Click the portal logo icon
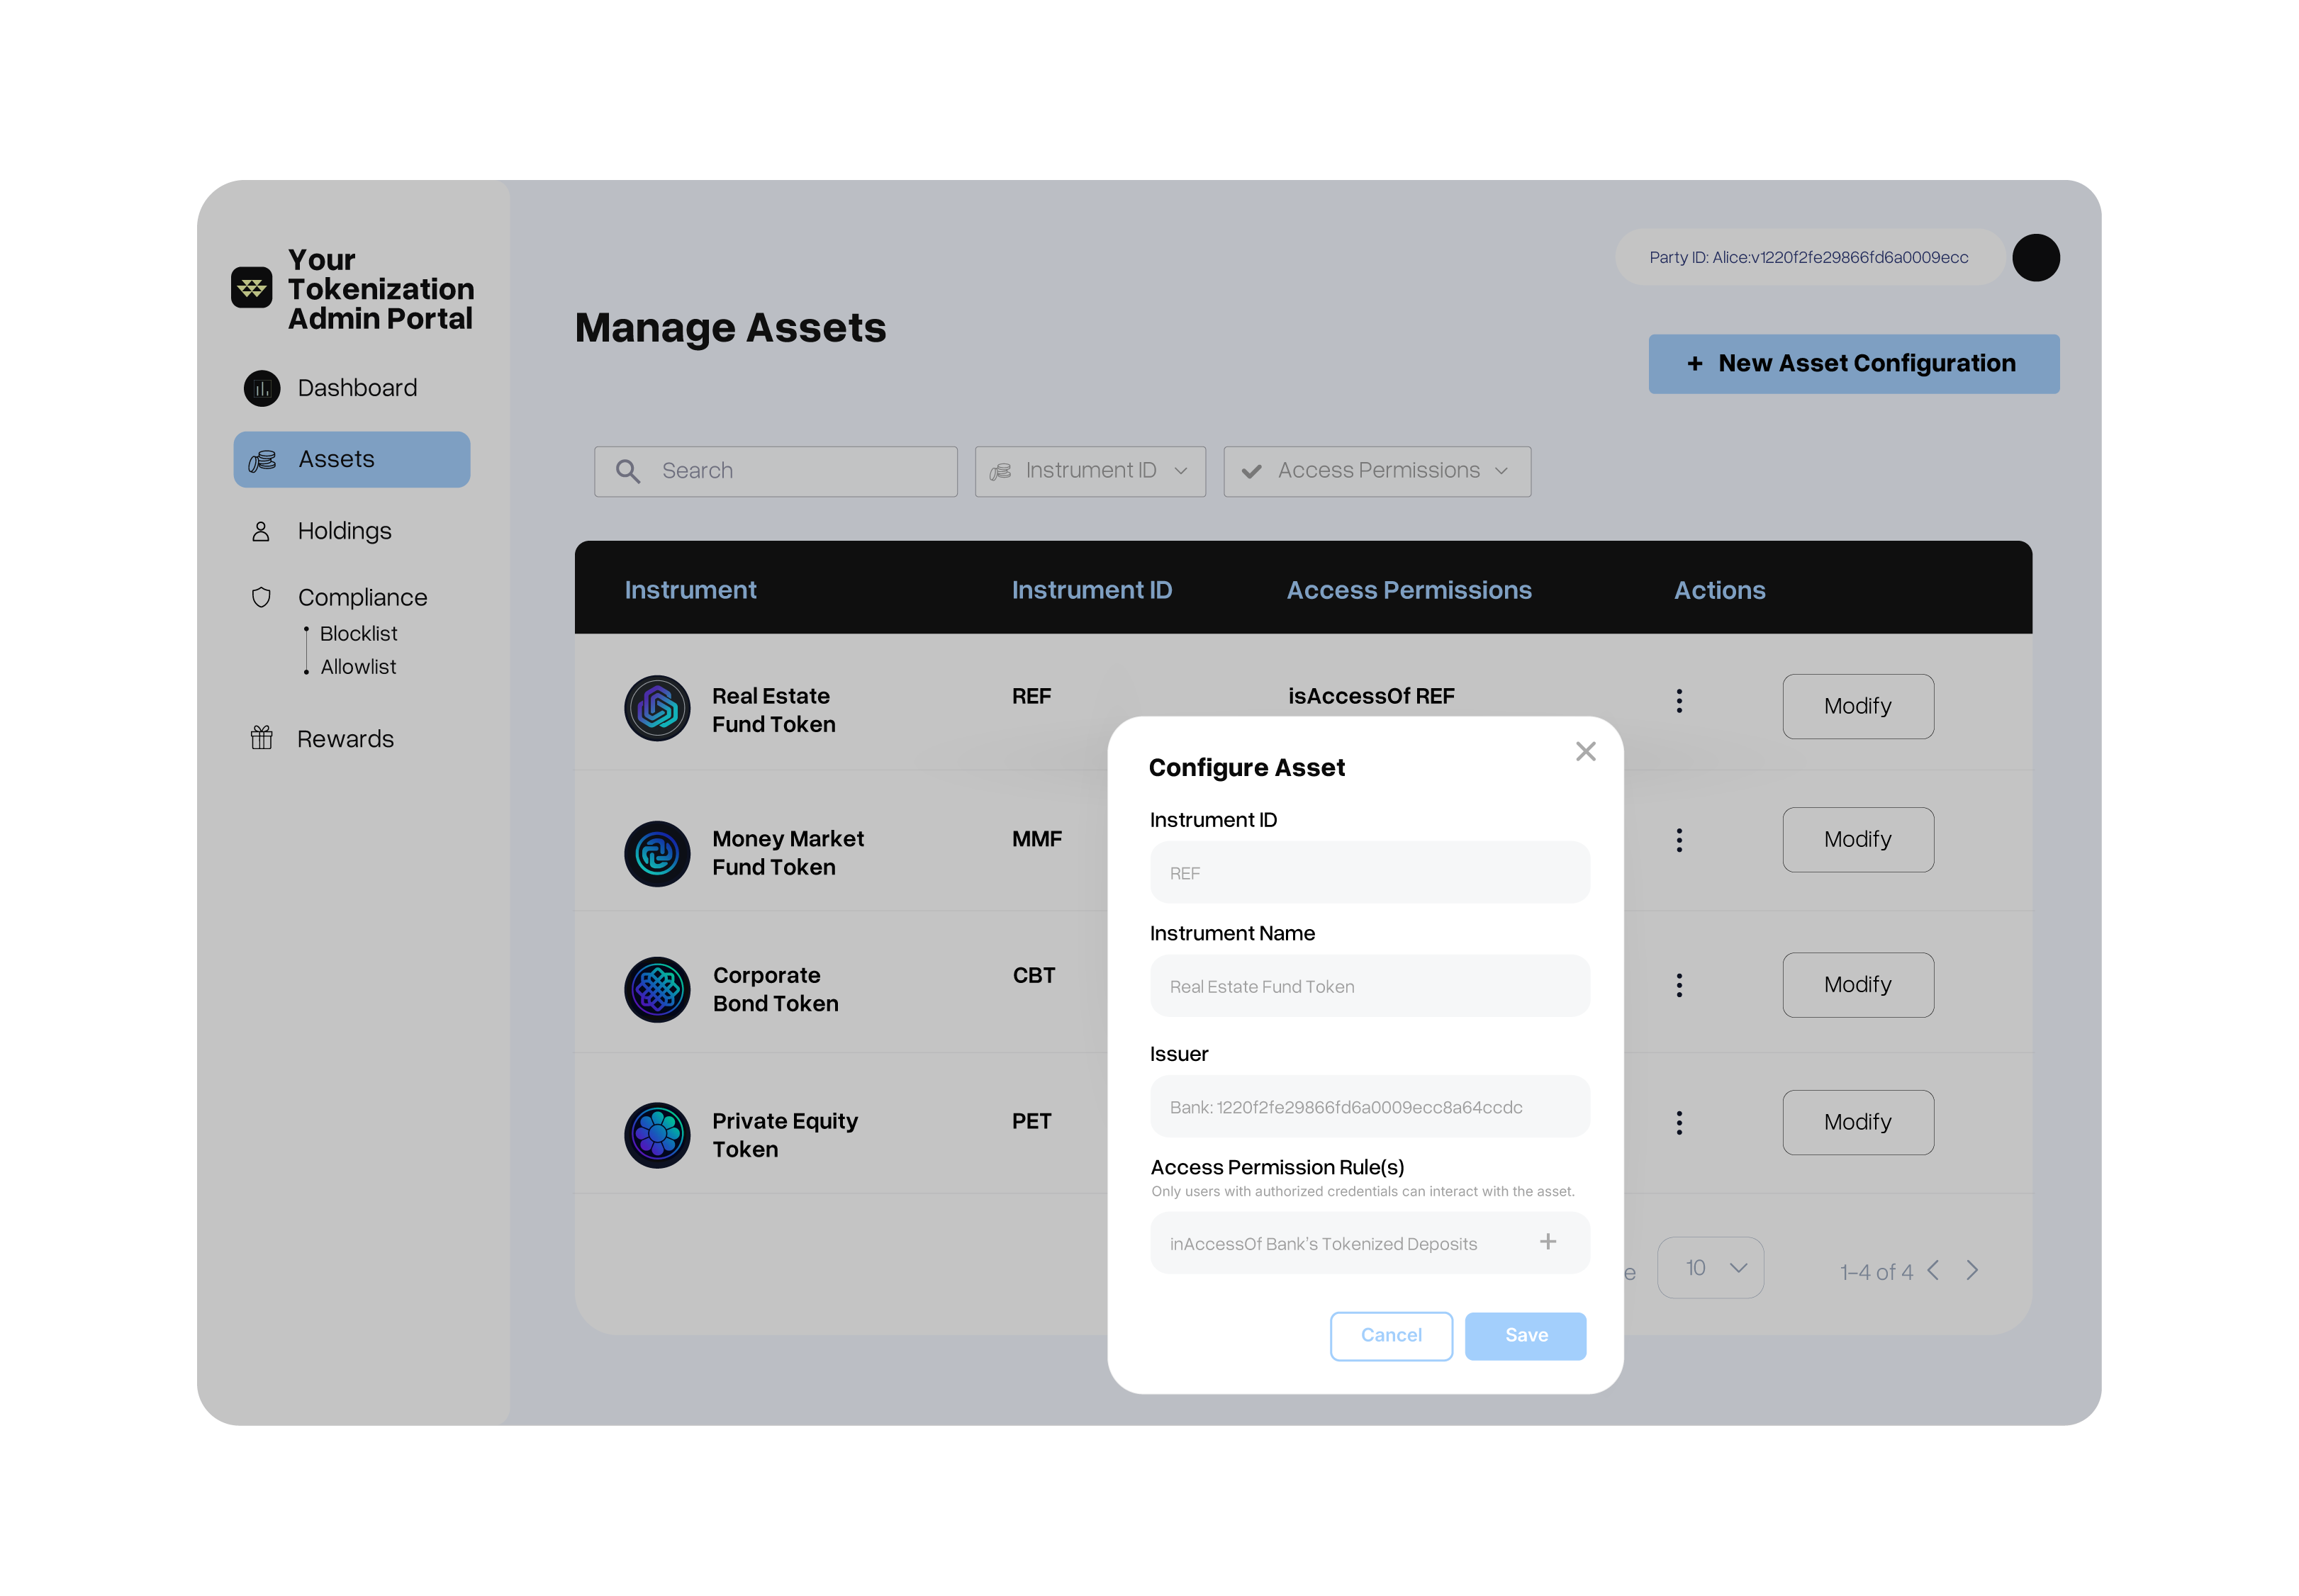Viewport: 2299px width, 1596px height. 251,288
